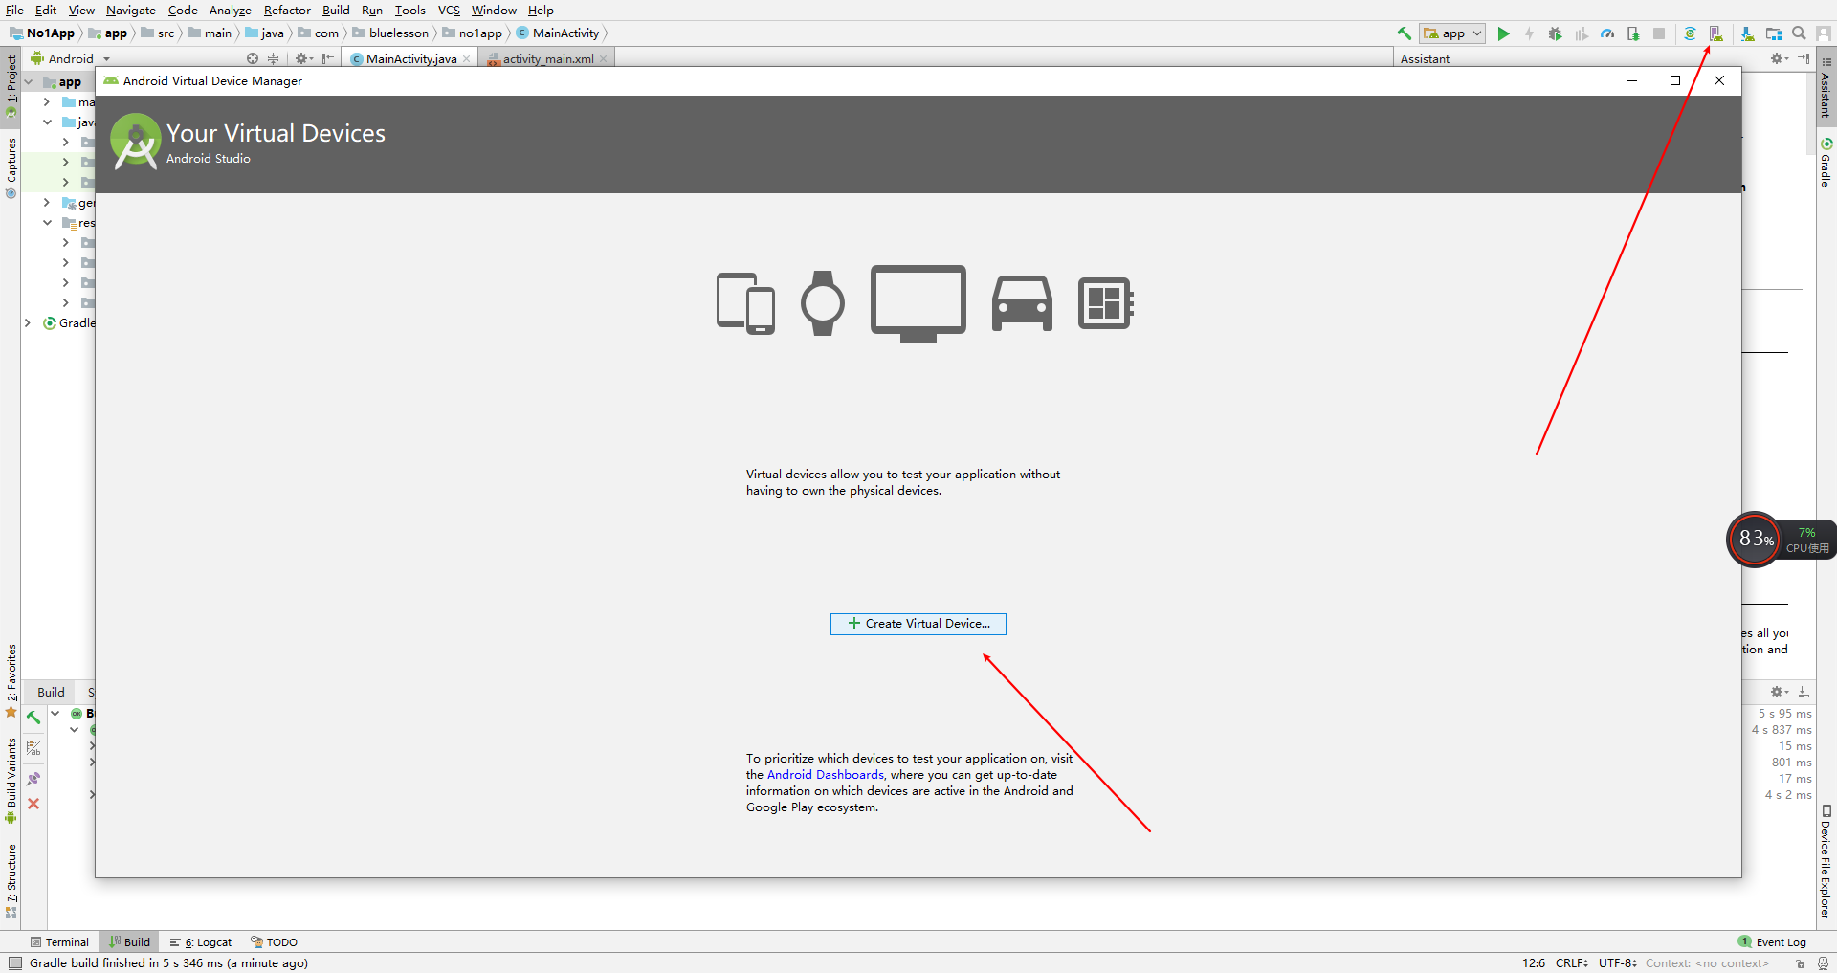The image size is (1837, 973).
Task: Click the Apply Changes lightning bolt icon
Action: (1529, 33)
